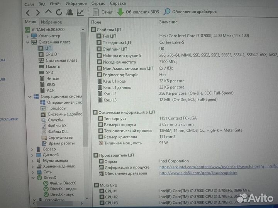
Task: Switch to the Меню tab
Action: click(31, 22)
